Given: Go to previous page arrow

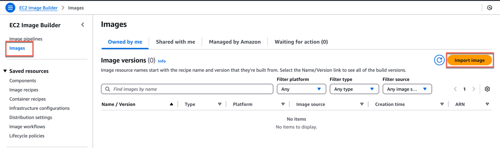Looking at the screenshot, I should [x=455, y=89].
